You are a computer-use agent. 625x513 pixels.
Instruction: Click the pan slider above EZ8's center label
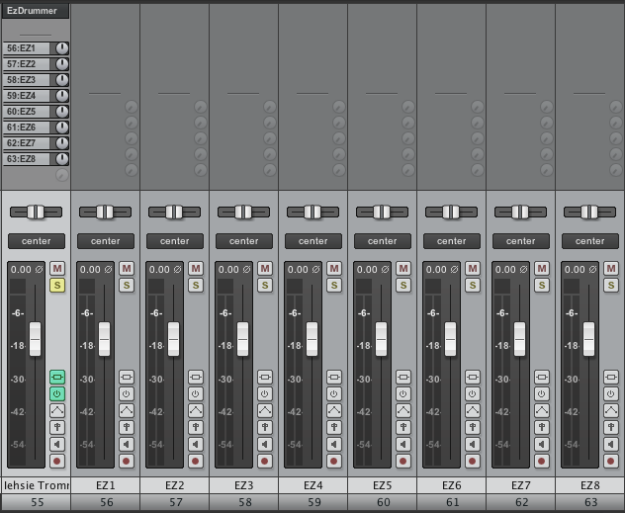(590, 212)
